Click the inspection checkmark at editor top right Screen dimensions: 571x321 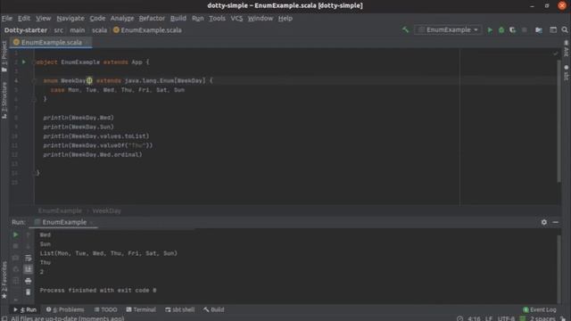(555, 53)
